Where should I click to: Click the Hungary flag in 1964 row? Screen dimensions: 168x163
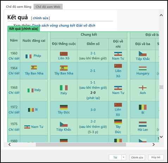(x=143, y=68)
